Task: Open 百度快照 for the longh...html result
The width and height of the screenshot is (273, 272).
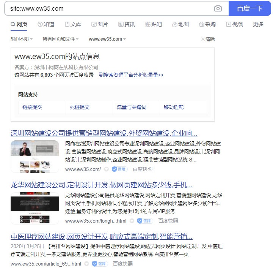Action: pyautogui.click(x=168, y=221)
